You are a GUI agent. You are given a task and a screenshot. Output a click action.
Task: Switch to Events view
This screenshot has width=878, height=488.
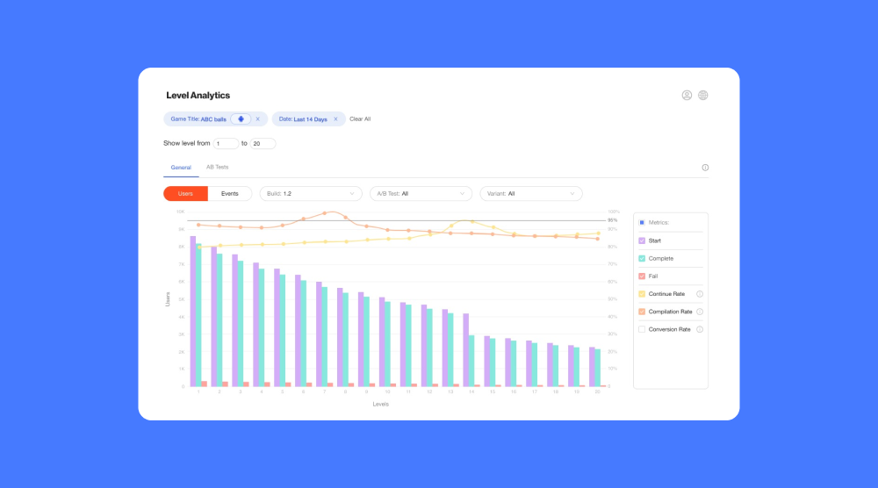pos(229,193)
